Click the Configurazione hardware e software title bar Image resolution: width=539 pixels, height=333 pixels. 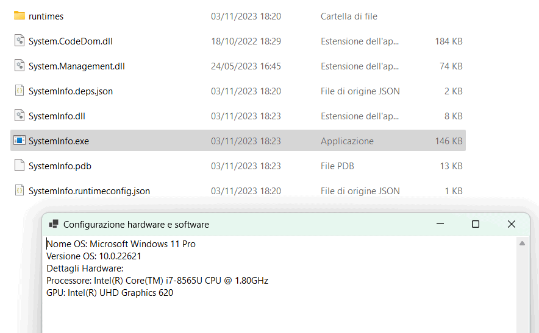[x=305, y=224]
